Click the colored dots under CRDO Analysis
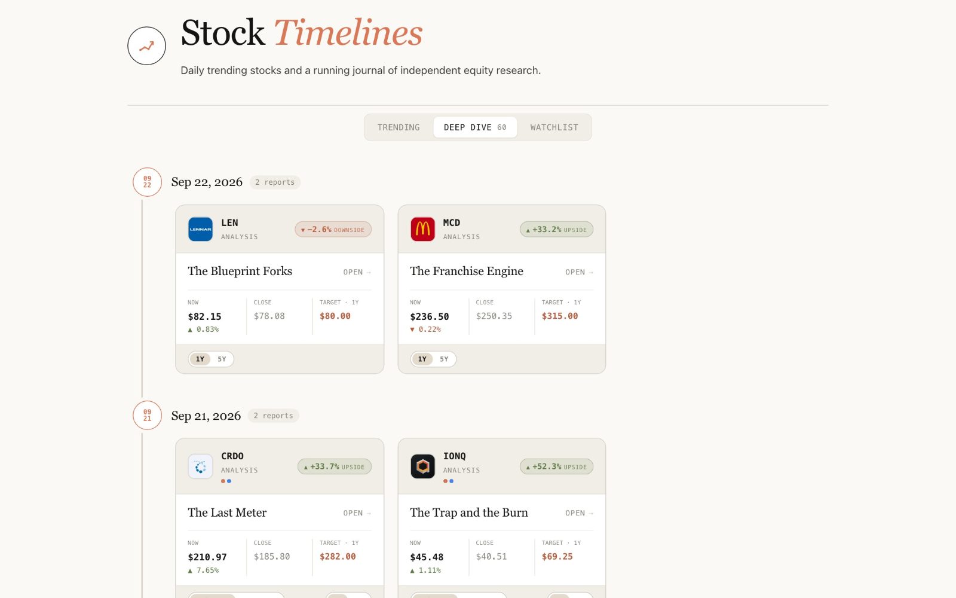The height and width of the screenshot is (598, 956). (226, 481)
